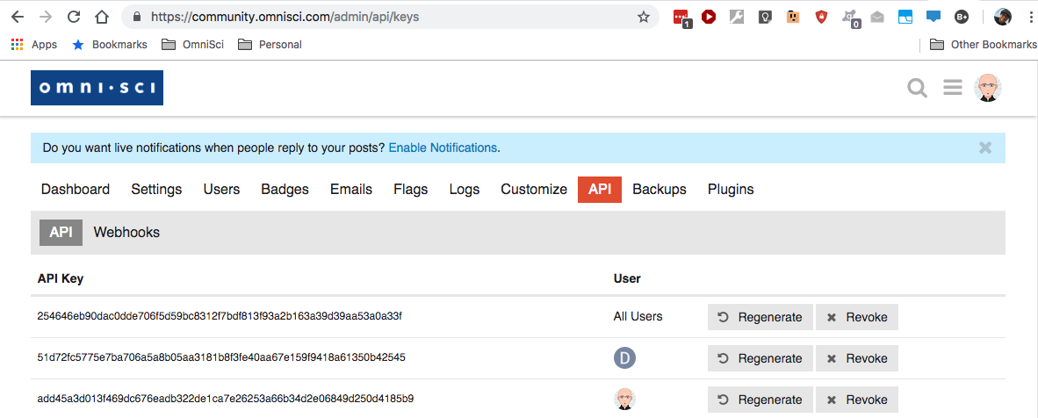Switch to the Webhooks sub-tab
Image resolution: width=1038 pixels, height=418 pixels.
click(126, 233)
